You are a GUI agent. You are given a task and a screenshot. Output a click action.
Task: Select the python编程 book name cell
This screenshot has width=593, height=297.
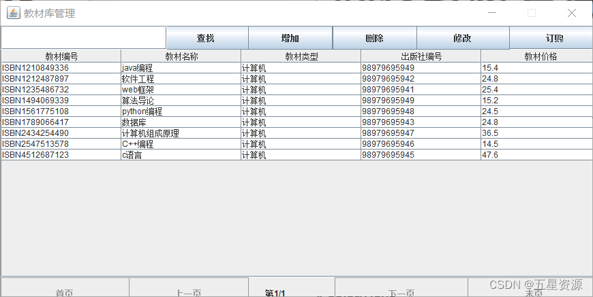click(x=181, y=111)
